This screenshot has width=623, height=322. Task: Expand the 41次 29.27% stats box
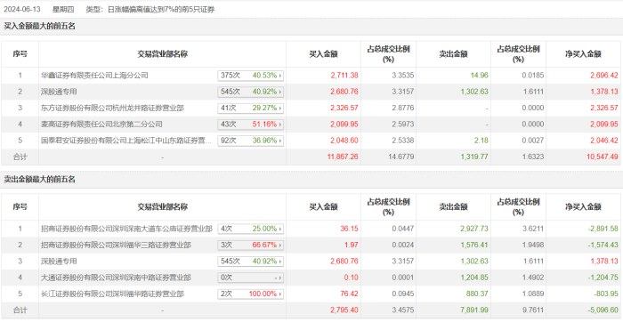point(251,108)
